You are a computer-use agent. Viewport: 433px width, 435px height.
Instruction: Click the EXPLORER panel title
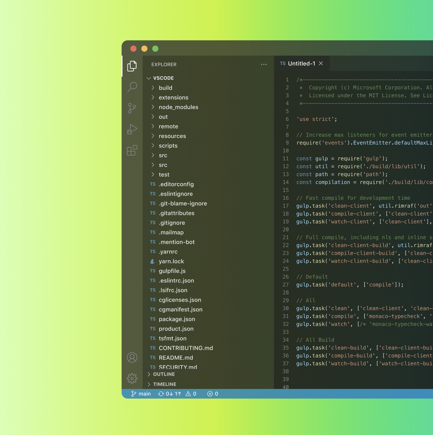pyautogui.click(x=164, y=65)
